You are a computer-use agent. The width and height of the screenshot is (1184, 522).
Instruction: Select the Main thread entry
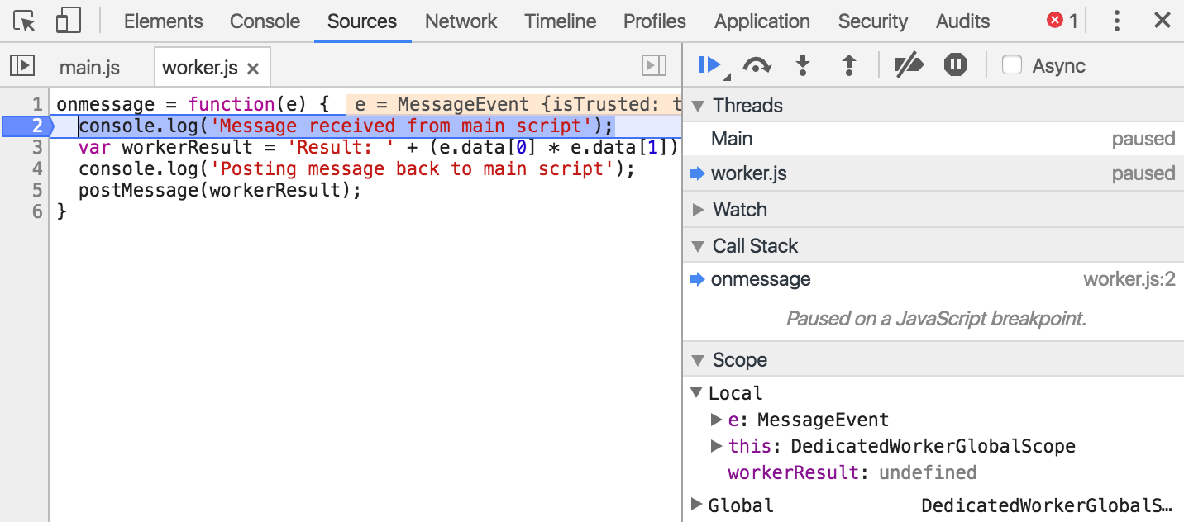(x=732, y=139)
